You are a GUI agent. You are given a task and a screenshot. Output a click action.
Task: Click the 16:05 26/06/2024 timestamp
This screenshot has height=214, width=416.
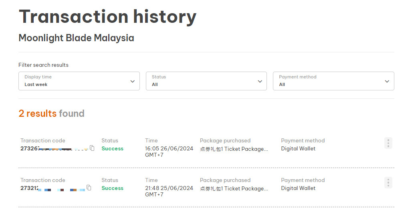[169, 149]
